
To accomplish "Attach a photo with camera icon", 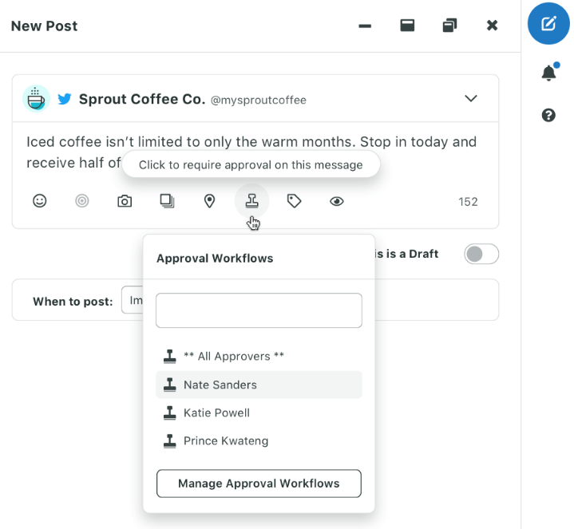I will pyautogui.click(x=125, y=201).
